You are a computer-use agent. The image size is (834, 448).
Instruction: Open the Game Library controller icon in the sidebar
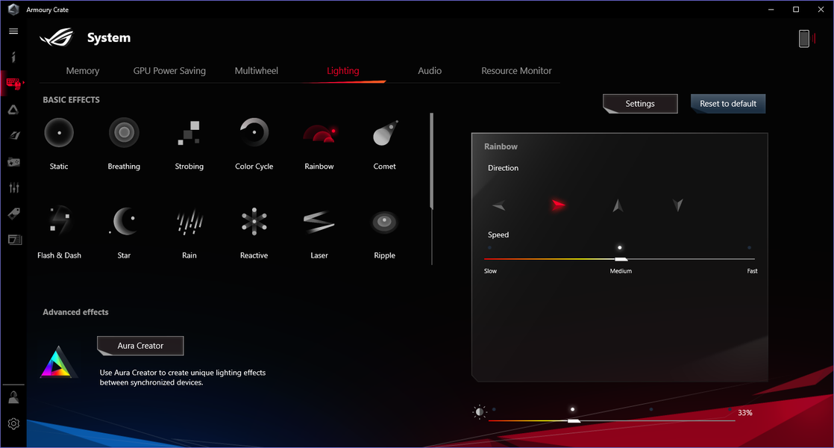tap(14, 162)
